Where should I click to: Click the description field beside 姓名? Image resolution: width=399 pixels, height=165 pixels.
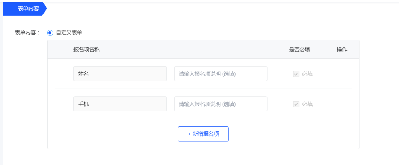(221, 74)
